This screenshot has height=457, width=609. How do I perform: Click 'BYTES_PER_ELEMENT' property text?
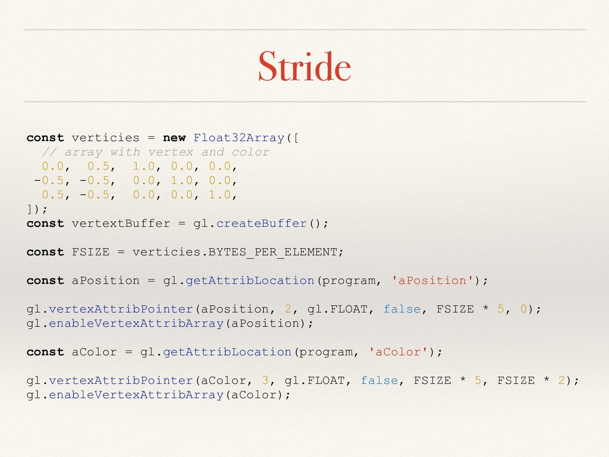[272, 252]
